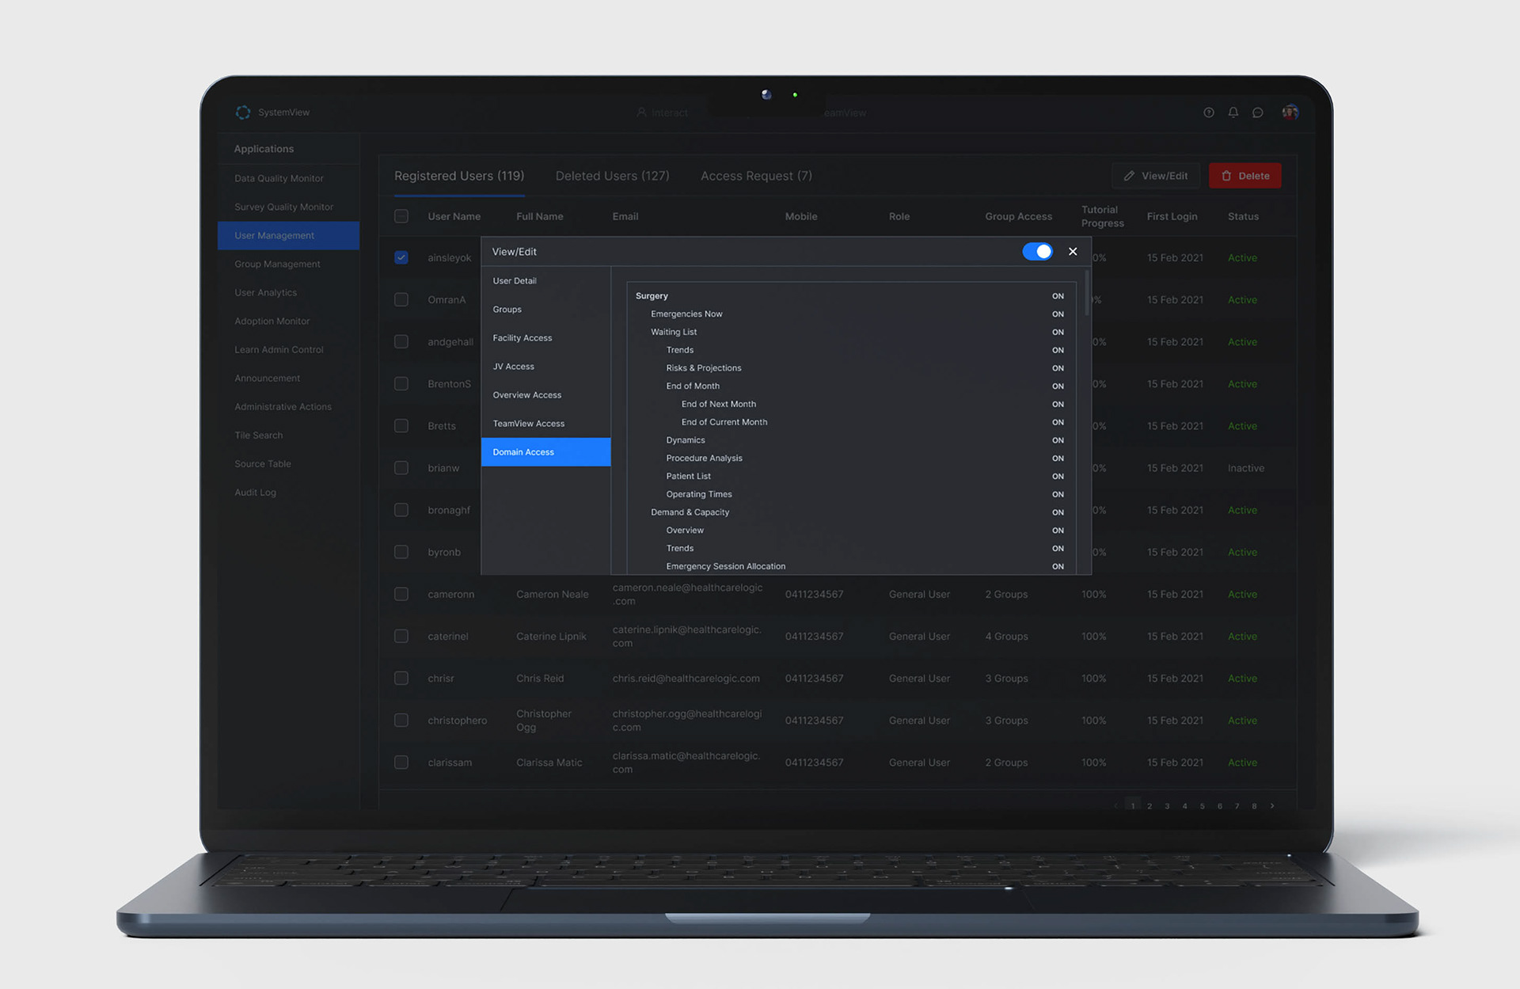Open the user profile avatar

(1290, 112)
